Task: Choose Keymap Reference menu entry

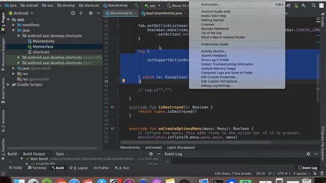Action: coord(237,28)
